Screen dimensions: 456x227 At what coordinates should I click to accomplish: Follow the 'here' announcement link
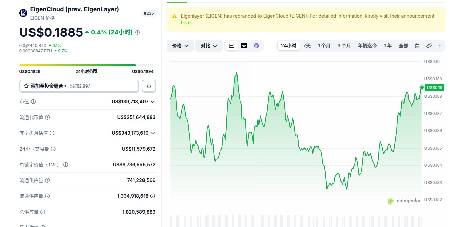pos(186,23)
